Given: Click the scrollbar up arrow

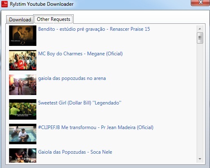Looking at the screenshot, I should (200, 29).
